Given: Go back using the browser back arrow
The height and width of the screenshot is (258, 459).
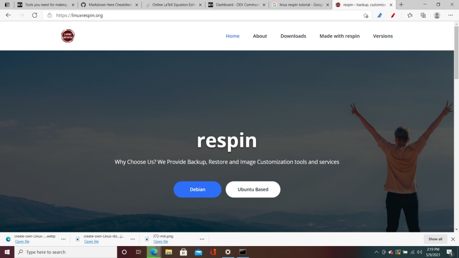Looking at the screenshot, I should (8, 15).
